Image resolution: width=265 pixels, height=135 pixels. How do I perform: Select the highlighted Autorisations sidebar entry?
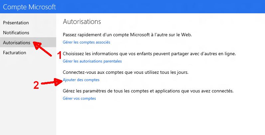[x=17, y=43]
